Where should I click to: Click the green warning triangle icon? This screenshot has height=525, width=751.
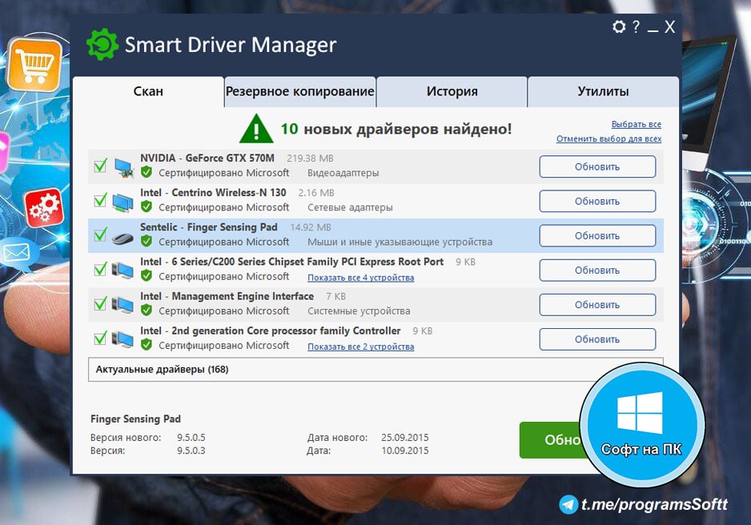256,129
